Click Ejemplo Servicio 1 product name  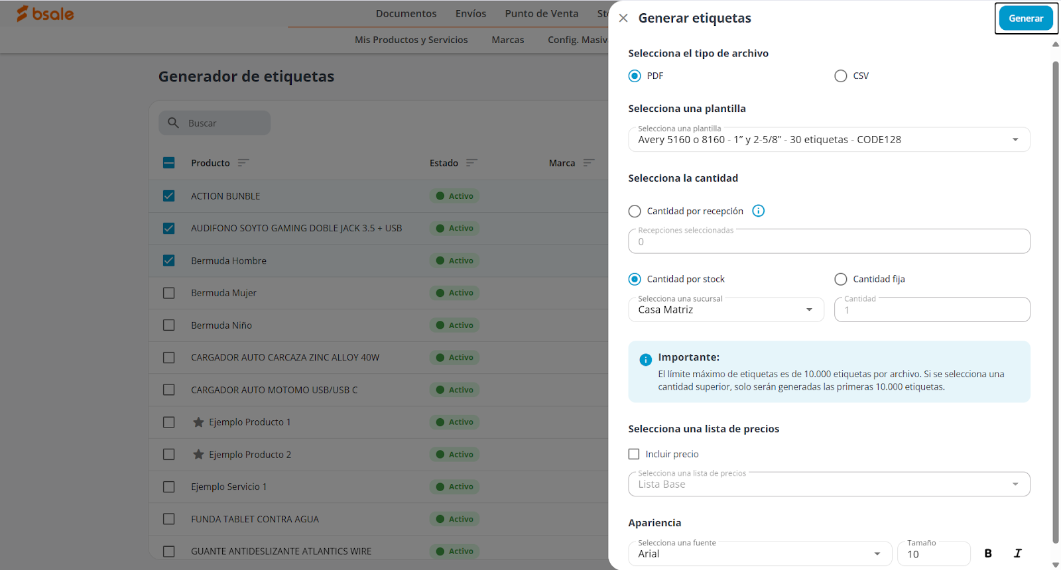229,486
